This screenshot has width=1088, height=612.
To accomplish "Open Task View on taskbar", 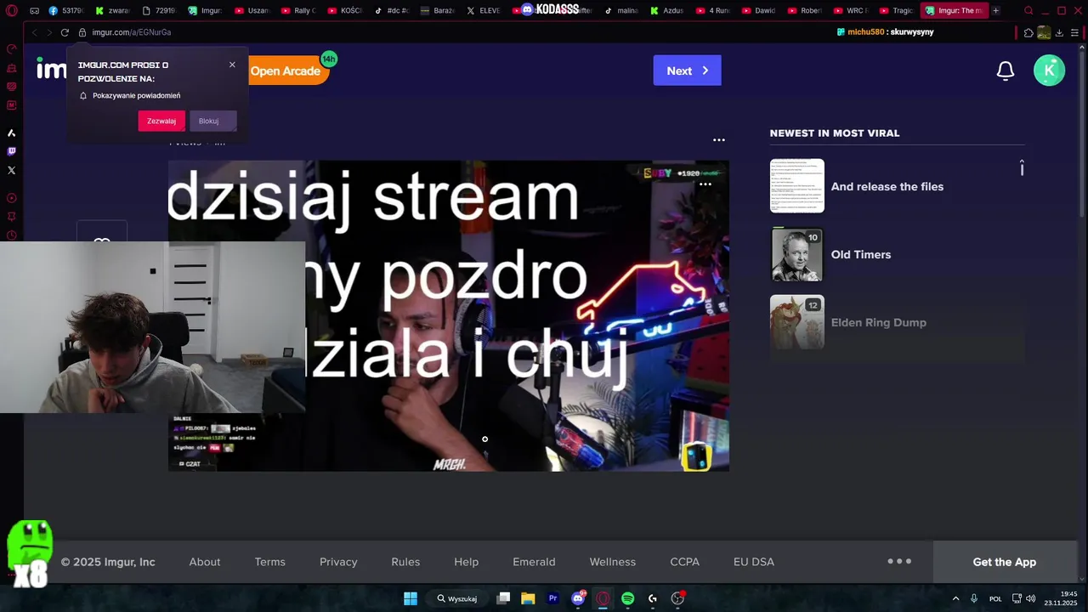I will coord(503,598).
